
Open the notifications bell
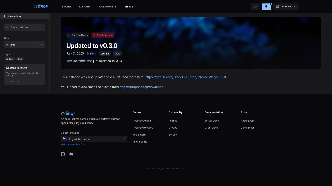pyautogui.click(x=266, y=7)
